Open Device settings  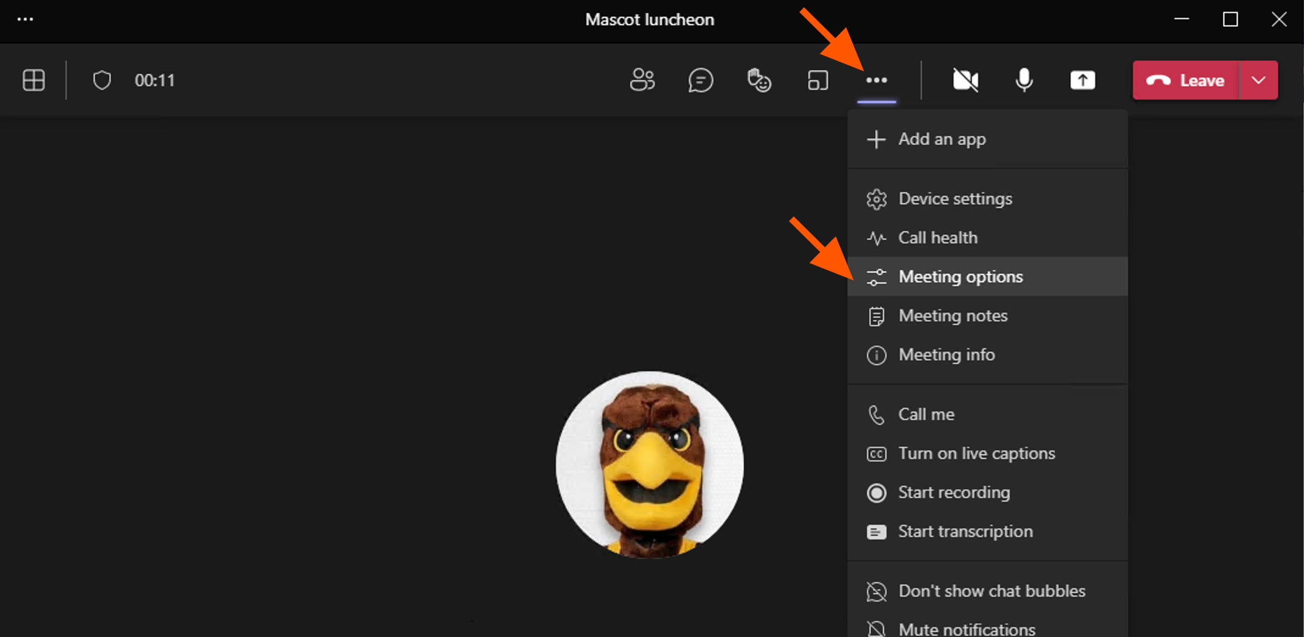tap(954, 199)
